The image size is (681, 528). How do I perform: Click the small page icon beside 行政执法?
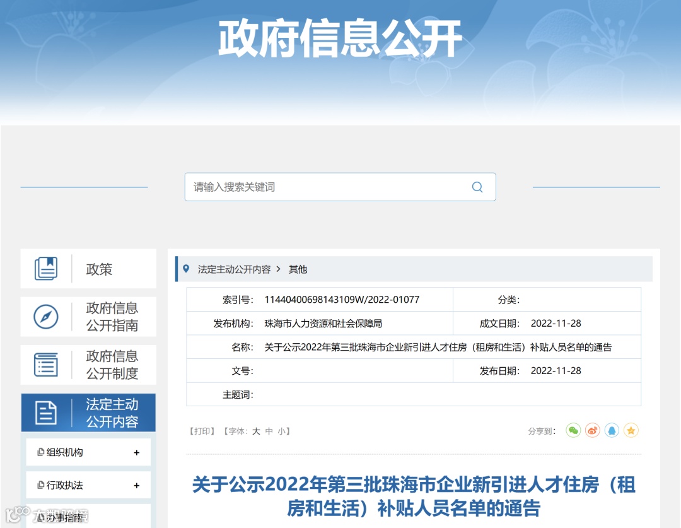[41, 485]
